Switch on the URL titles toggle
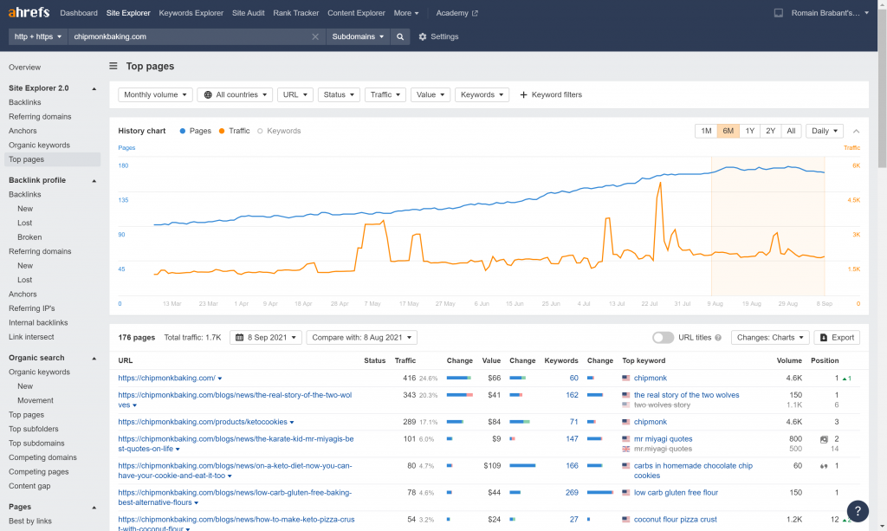887x531 pixels. pos(663,338)
